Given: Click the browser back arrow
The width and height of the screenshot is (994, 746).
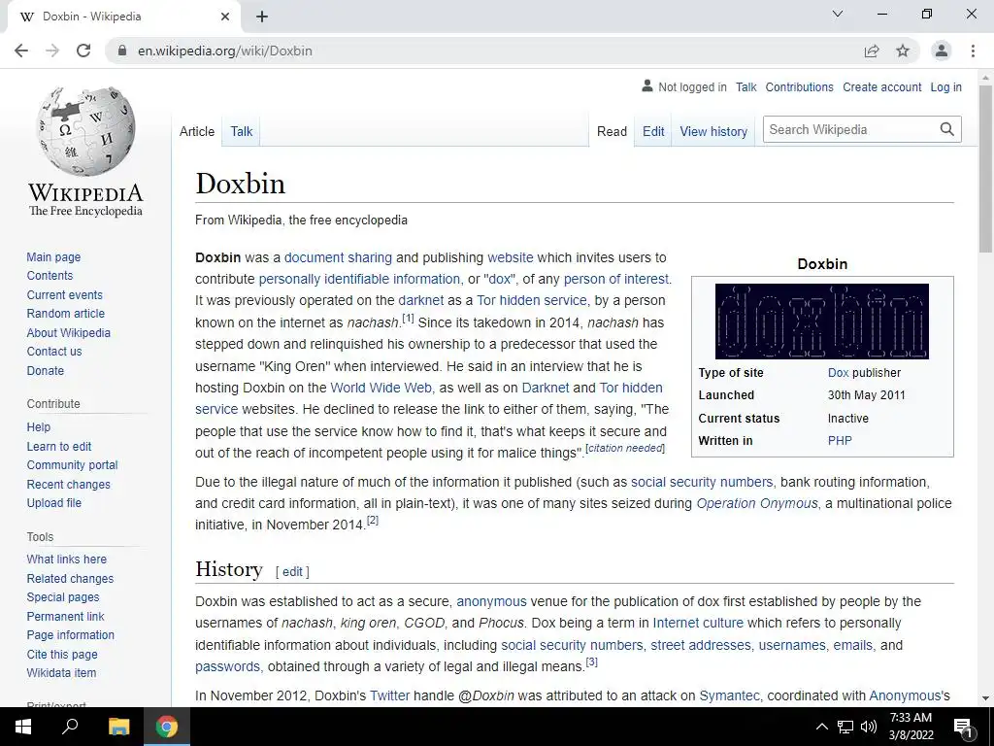Looking at the screenshot, I should (x=21, y=51).
